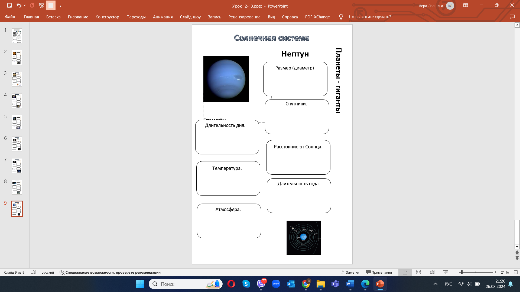Click the zoom in plus button
The height and width of the screenshot is (292, 520).
click(x=495, y=272)
